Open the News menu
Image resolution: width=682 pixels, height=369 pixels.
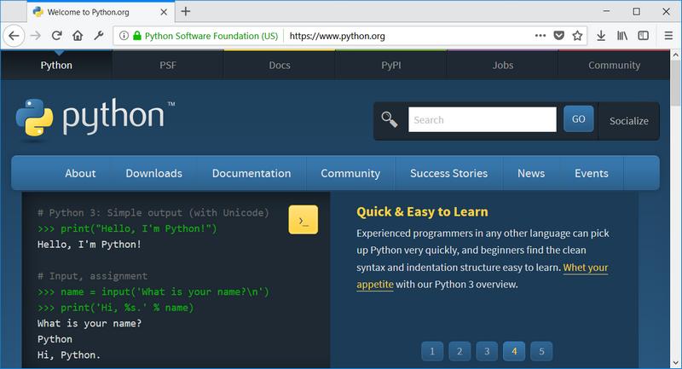pyautogui.click(x=531, y=173)
